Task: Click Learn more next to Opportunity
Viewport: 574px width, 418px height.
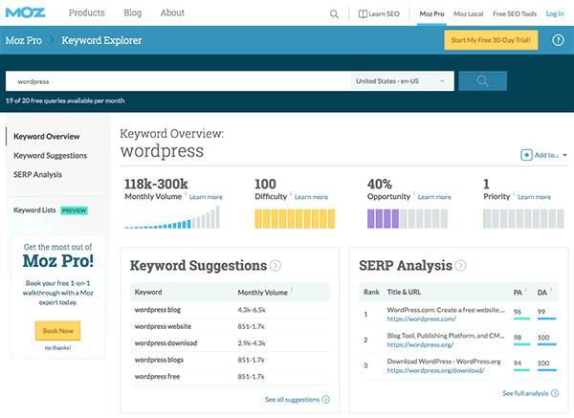Action: (x=434, y=197)
